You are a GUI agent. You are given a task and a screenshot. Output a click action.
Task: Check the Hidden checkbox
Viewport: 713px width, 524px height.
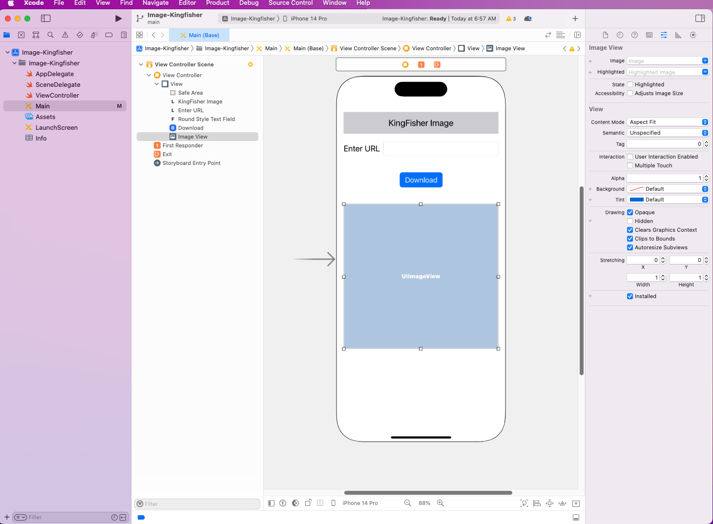630,221
